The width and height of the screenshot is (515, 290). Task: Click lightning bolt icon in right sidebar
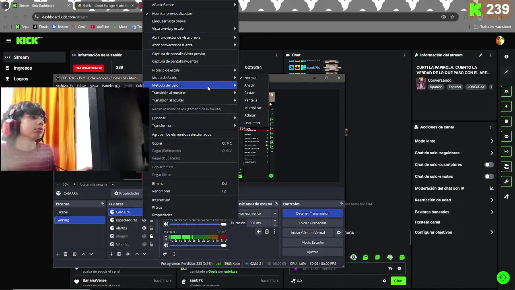(x=506, y=106)
